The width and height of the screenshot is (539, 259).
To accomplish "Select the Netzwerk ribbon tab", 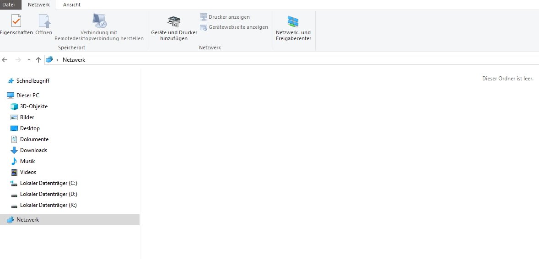I will [x=39, y=5].
